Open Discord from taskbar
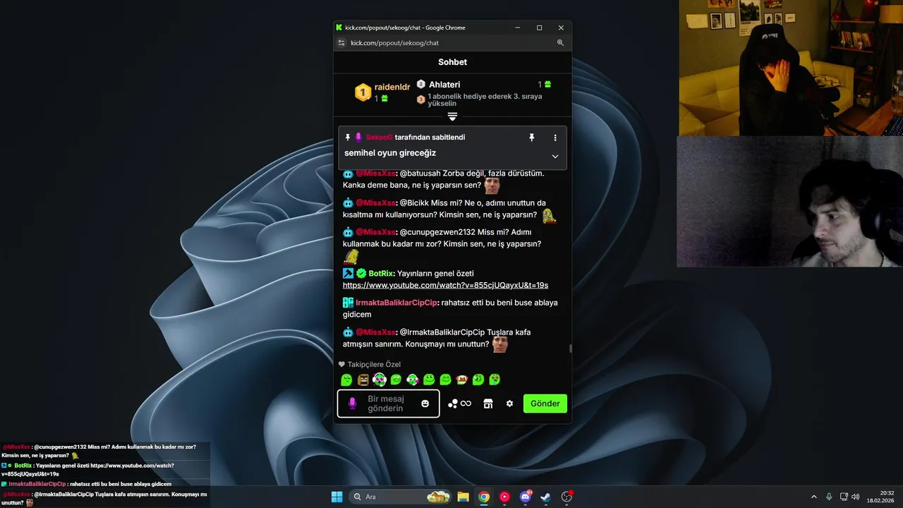The width and height of the screenshot is (903, 508). 526,497
